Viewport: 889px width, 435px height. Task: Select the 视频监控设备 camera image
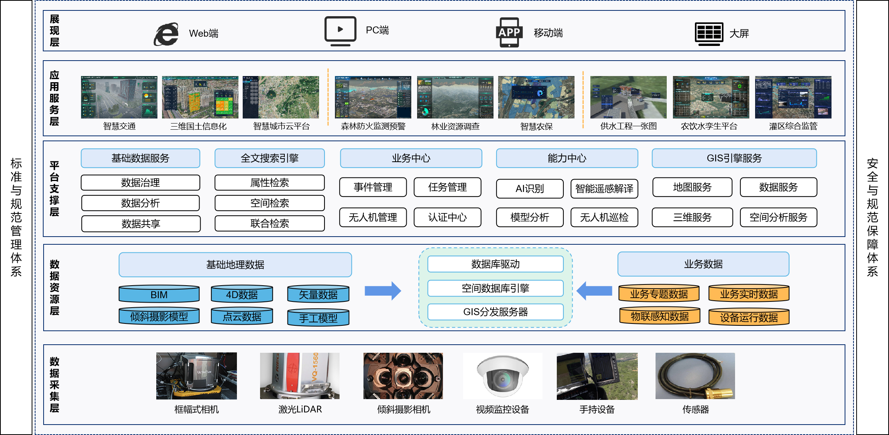click(x=502, y=376)
